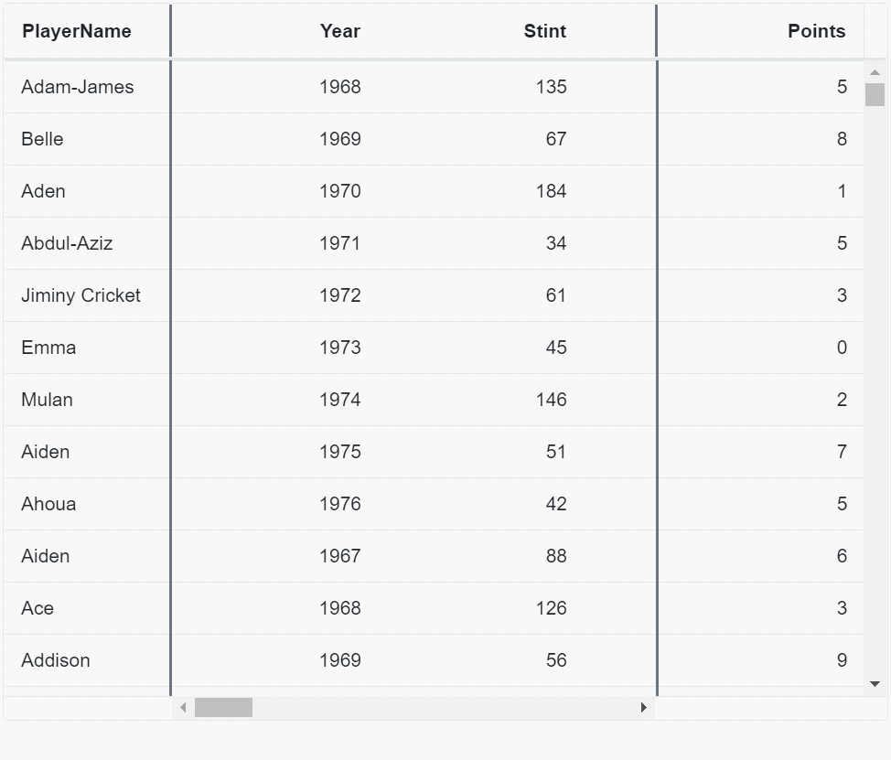Click the vertical scrollbar down arrow
This screenshot has width=891, height=760.
coord(875,684)
